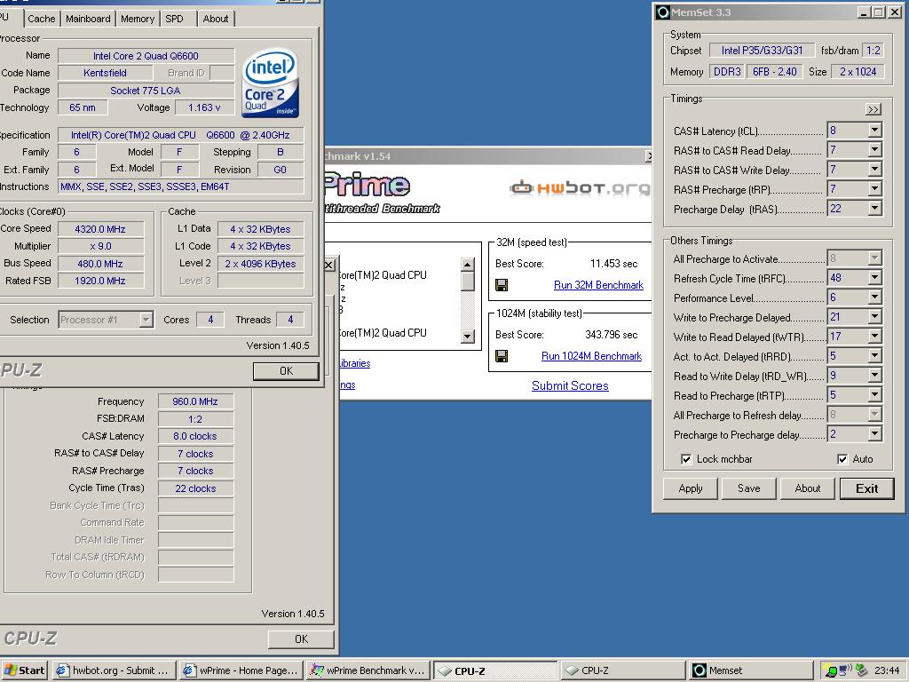This screenshot has width=909, height=682.
Task: Open the RAS# Precharge (tRP) dropdown
Action: [874, 189]
